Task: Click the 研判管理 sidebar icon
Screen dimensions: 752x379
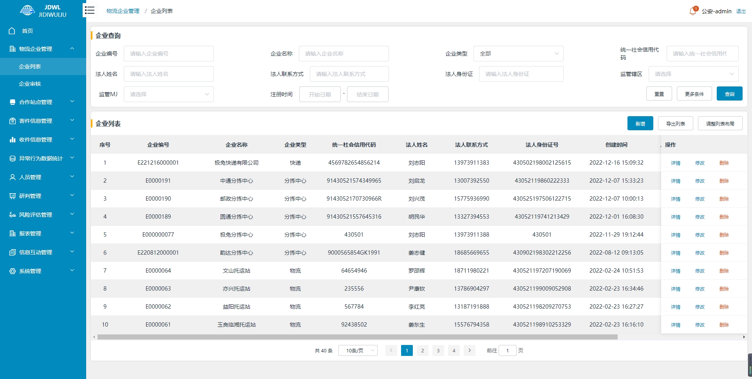Action: click(13, 196)
